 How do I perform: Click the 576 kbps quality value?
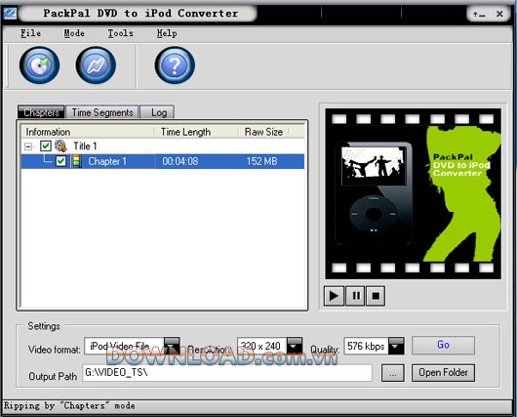click(366, 346)
